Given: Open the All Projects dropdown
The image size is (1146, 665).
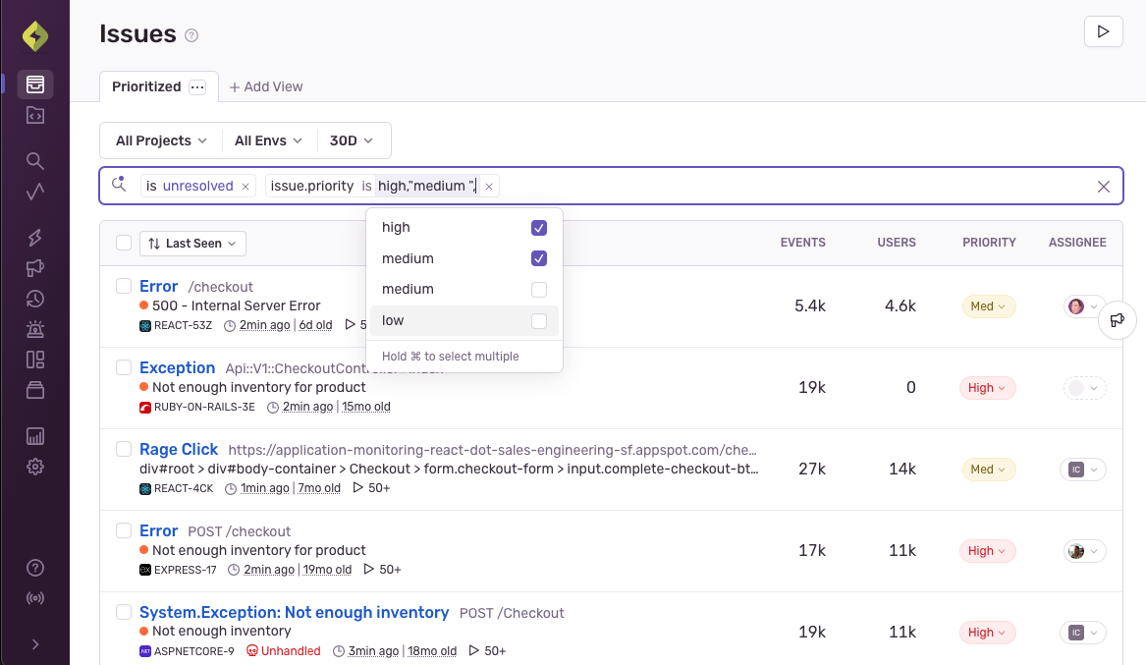Looking at the screenshot, I should coord(161,140).
